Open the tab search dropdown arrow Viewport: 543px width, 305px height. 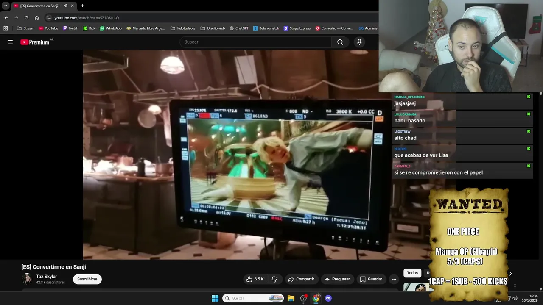point(6,6)
